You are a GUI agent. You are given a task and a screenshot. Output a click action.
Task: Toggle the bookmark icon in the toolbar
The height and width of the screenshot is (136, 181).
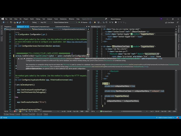116,22
